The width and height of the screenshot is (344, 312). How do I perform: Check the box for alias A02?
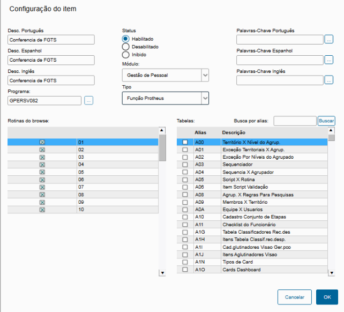(185, 157)
